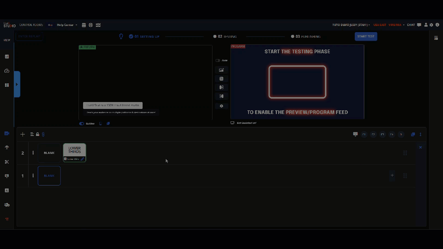Toggle the layers lock icon

[x=37, y=134]
